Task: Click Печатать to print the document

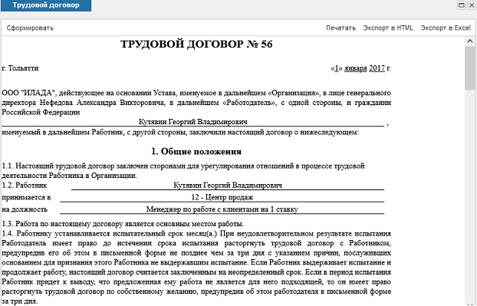Action: 340,28
